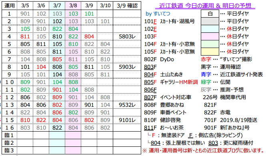The width and height of the screenshot is (268, 156).
Task: Click the 灰字 … 推測・予想 legend line
Action: (x=222, y=90)
